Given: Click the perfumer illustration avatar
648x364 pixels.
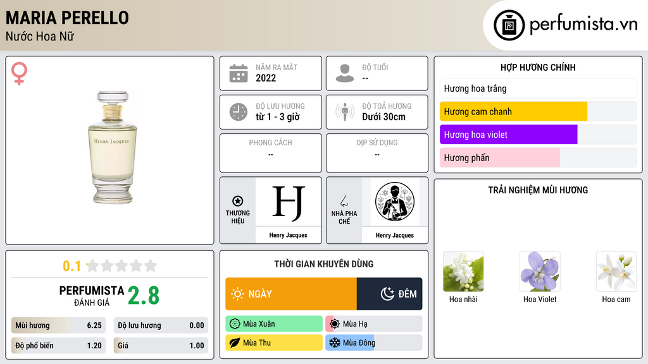Looking at the screenshot, I should pos(395,202).
